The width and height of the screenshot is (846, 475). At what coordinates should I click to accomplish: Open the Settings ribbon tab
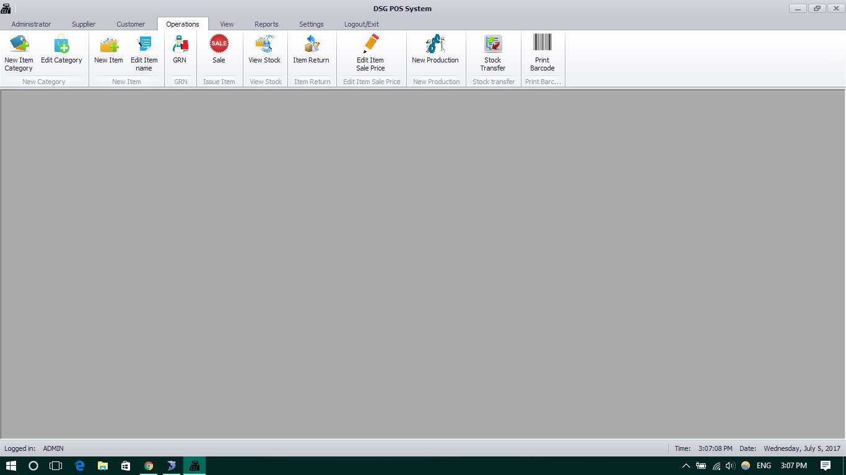point(312,24)
